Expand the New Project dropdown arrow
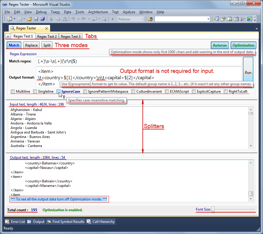Image resolution: width=263 pixels, height=234 pixels. 14,19
